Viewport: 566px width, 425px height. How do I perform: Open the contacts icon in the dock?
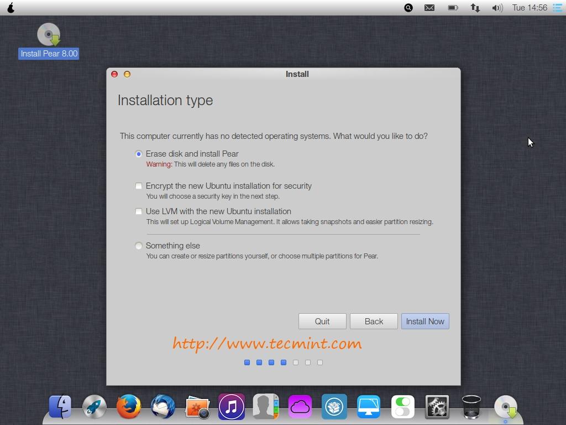click(266, 407)
